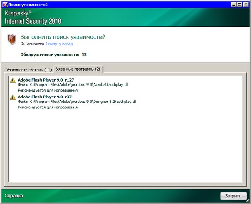Click the Закрыть button
251x204 pixels.
[x=234, y=196]
